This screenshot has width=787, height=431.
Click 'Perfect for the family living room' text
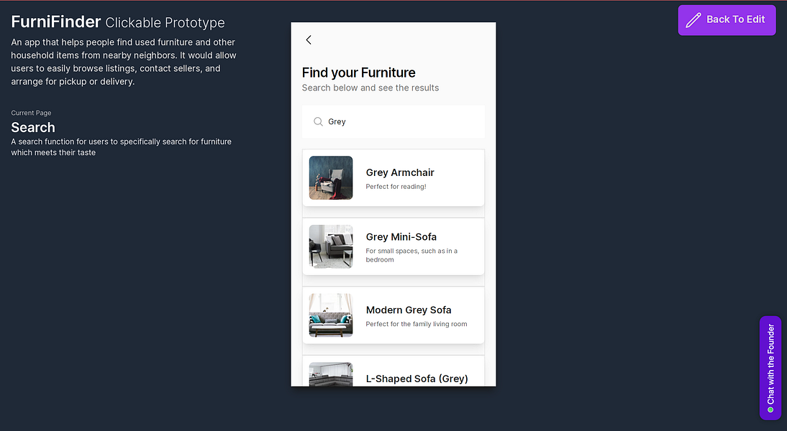(x=416, y=324)
